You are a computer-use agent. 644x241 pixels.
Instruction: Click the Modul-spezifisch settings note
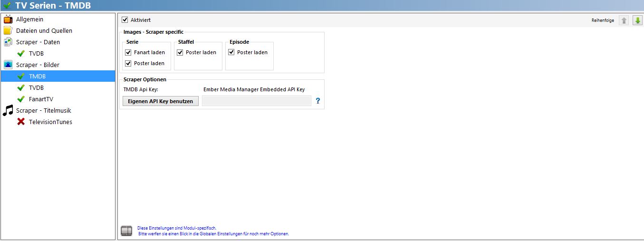(177, 228)
